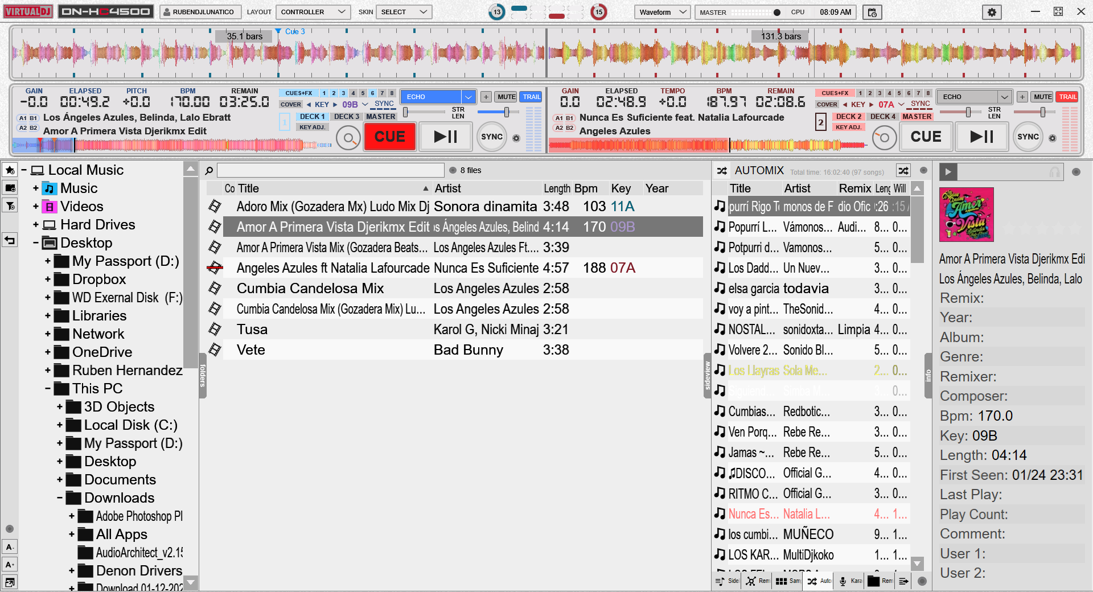Switch to the Sampler tab in sideview
Viewport: 1093px width, 592px height.
point(788,581)
